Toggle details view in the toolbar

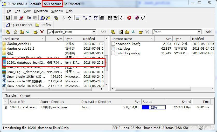102,18
